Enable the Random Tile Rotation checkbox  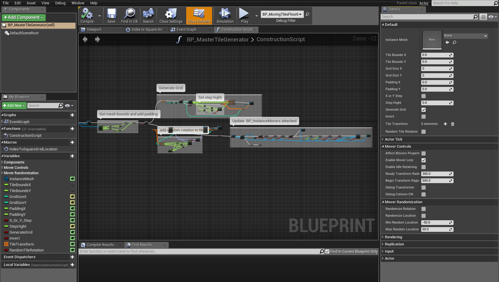(424, 132)
